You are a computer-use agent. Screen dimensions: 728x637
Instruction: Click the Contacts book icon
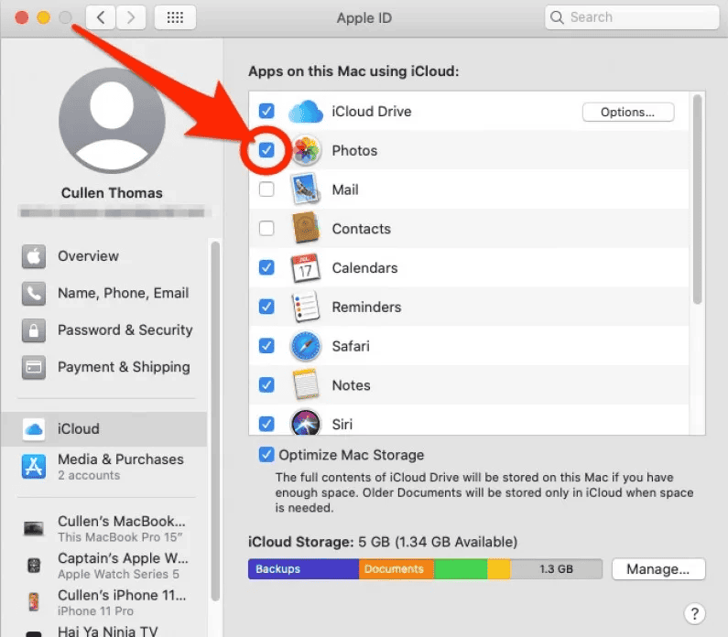tap(306, 229)
